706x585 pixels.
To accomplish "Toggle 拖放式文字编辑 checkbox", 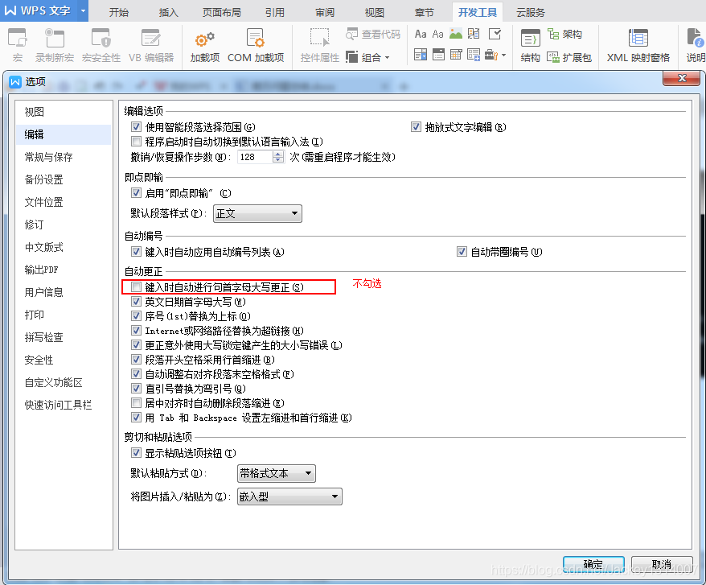I will (416, 127).
